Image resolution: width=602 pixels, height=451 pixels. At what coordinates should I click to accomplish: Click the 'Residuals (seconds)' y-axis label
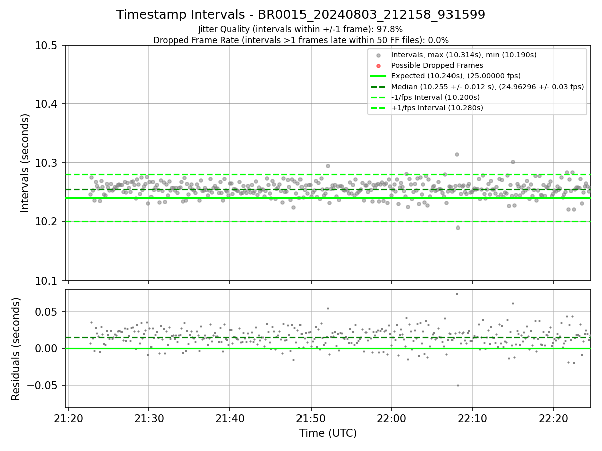16,349
